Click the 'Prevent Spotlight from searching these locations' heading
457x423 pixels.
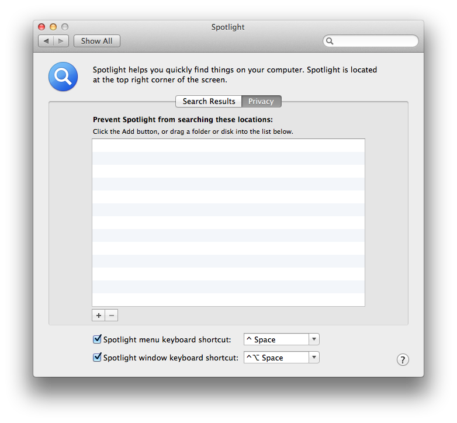[x=183, y=120]
